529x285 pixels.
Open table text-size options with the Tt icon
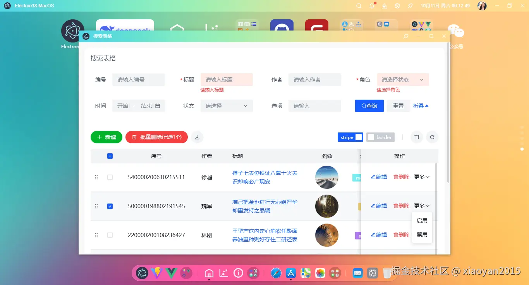(416, 137)
